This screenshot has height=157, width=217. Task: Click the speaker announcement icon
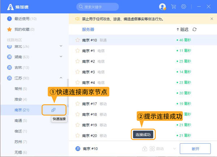click(77, 19)
